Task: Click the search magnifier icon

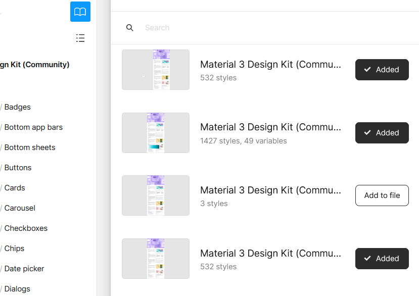Action: tap(129, 27)
